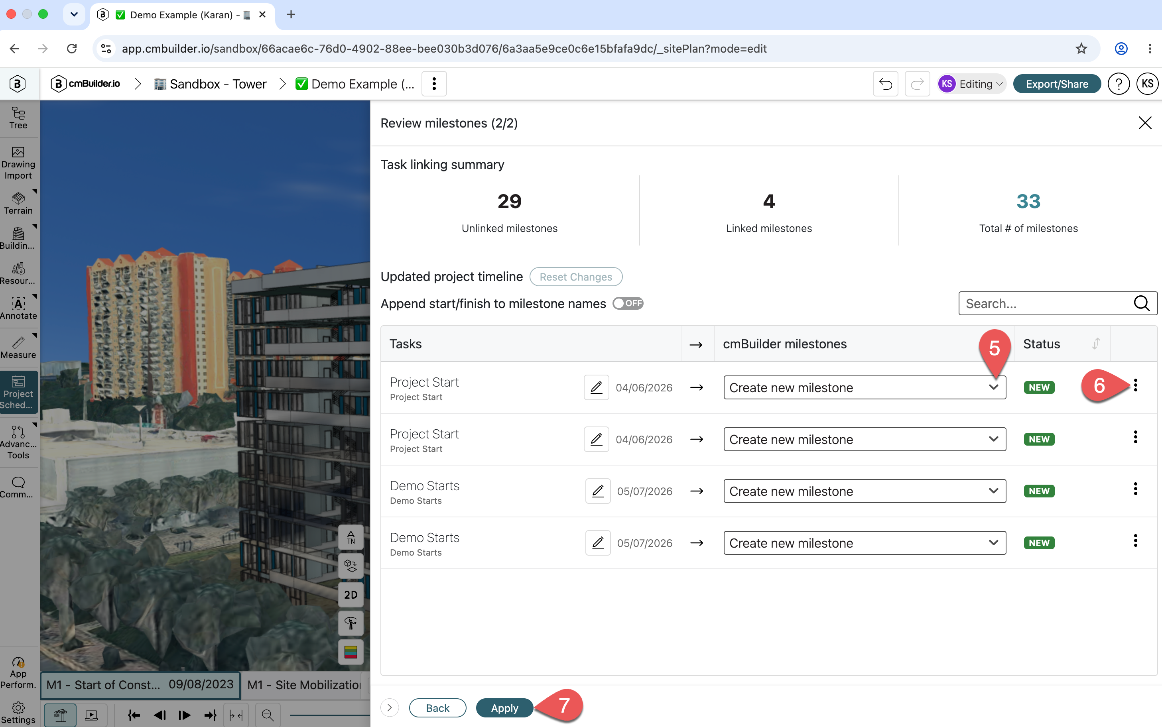This screenshot has width=1162, height=727.
Task: Close the Review milestones panel
Action: pos(1145,123)
